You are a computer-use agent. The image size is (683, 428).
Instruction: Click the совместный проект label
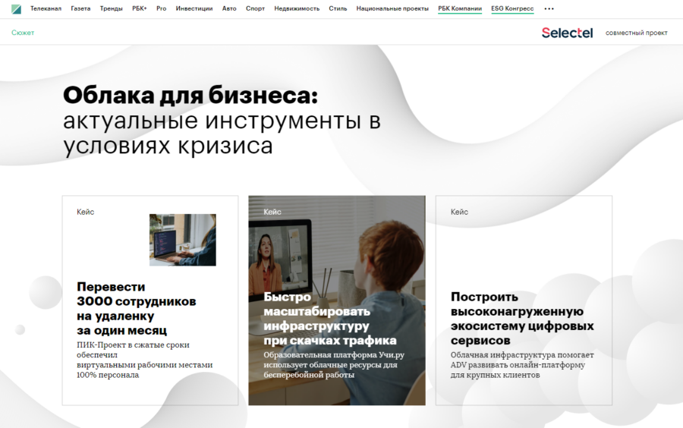pyautogui.click(x=637, y=33)
